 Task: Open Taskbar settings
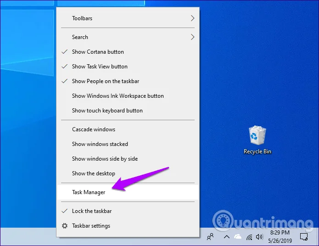(128, 226)
